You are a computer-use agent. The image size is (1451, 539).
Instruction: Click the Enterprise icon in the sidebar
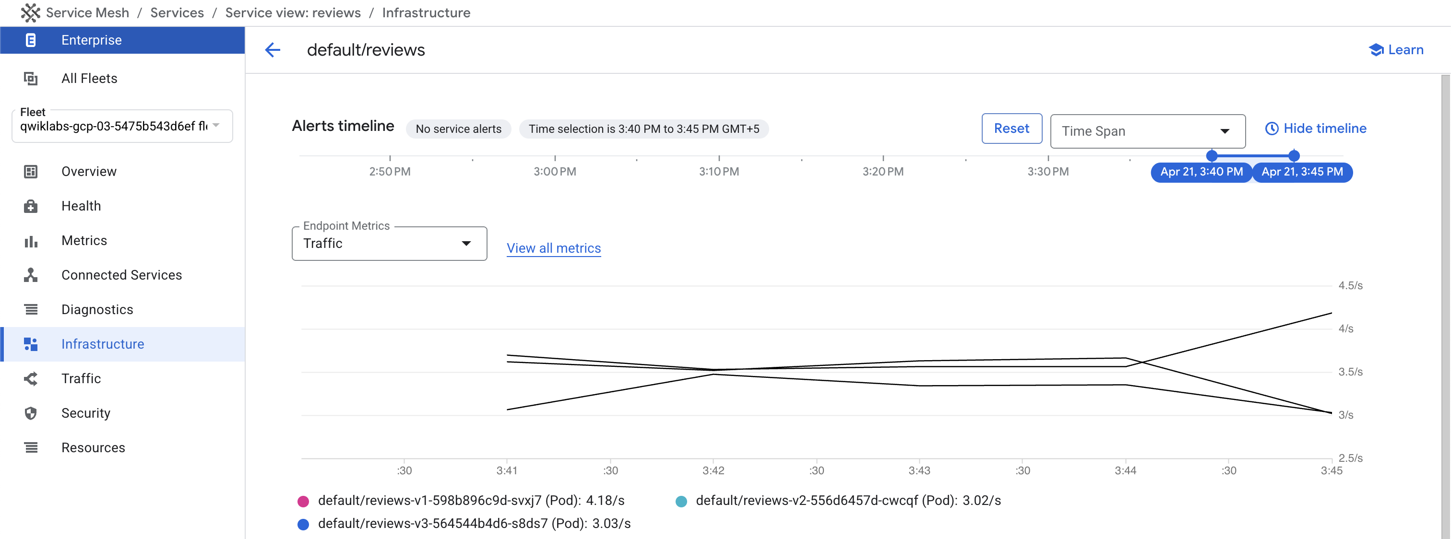click(x=31, y=40)
